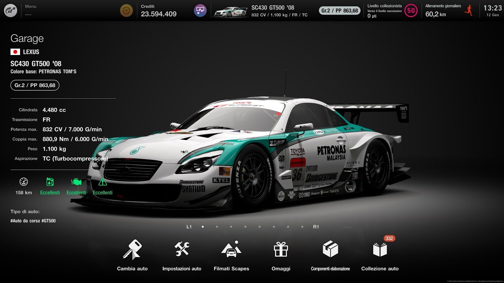Click the R1 next page indicator
This screenshot has width=504, height=283.
click(x=316, y=227)
